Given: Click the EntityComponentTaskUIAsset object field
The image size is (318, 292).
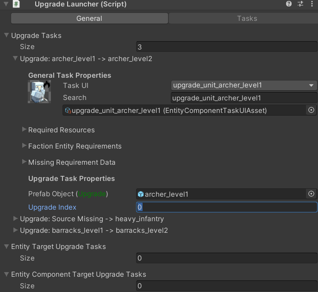Looking at the screenshot, I should click(x=184, y=110).
